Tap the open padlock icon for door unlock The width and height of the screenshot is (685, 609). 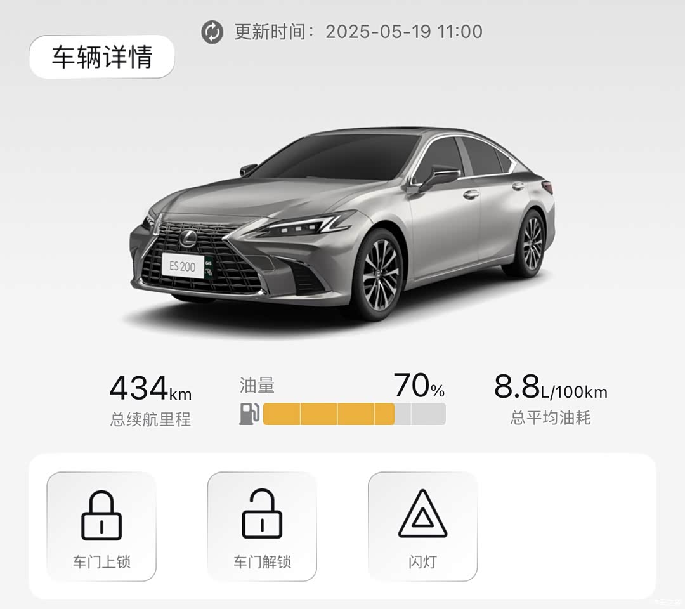262,514
